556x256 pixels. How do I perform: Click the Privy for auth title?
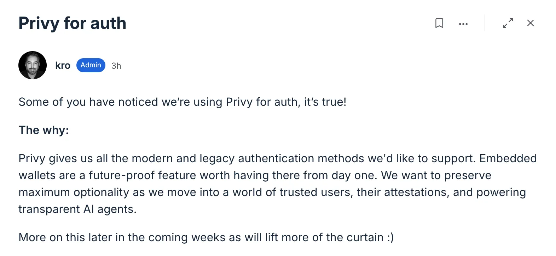click(x=73, y=23)
